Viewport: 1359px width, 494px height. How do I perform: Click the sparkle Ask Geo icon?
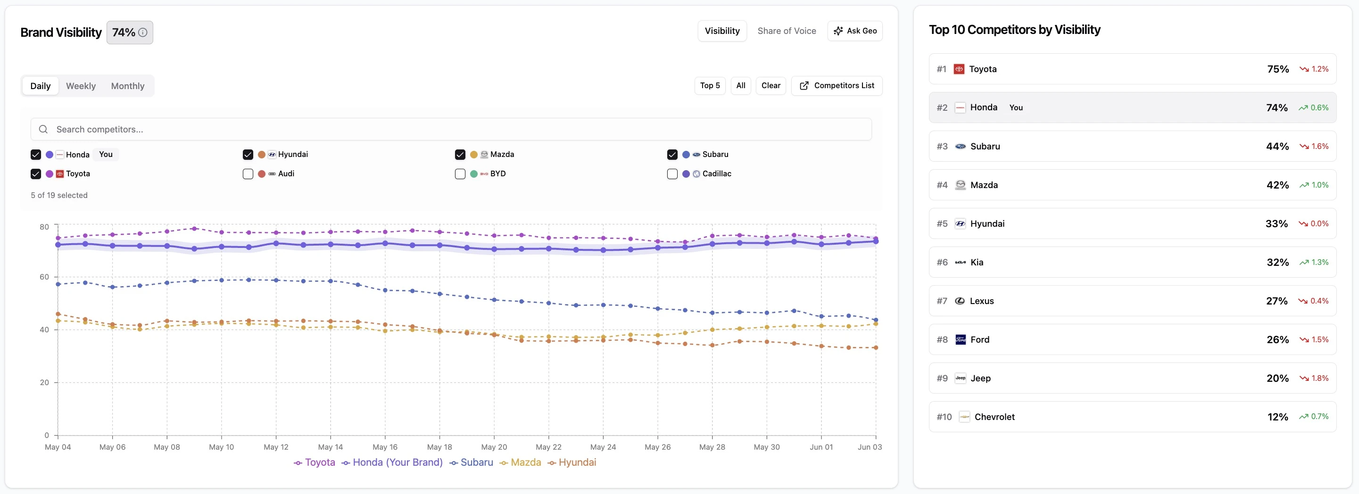[x=838, y=31]
